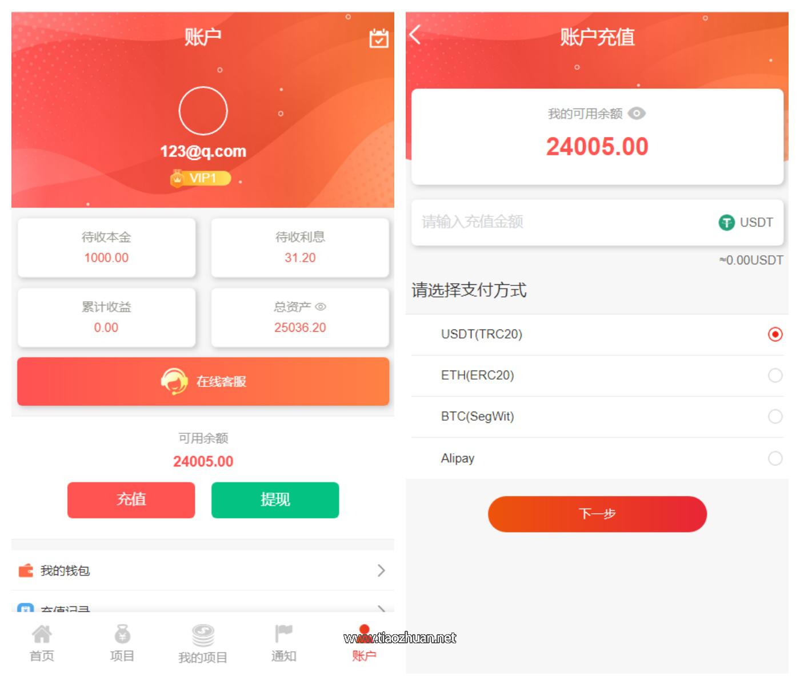Select the ETH(ERC20) payment option
The image size is (800, 685).
pos(597,376)
